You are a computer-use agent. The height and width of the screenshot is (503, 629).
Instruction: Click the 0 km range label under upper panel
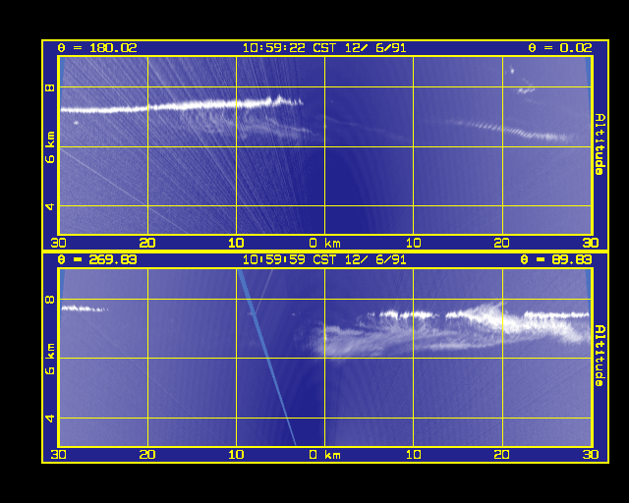(x=325, y=243)
